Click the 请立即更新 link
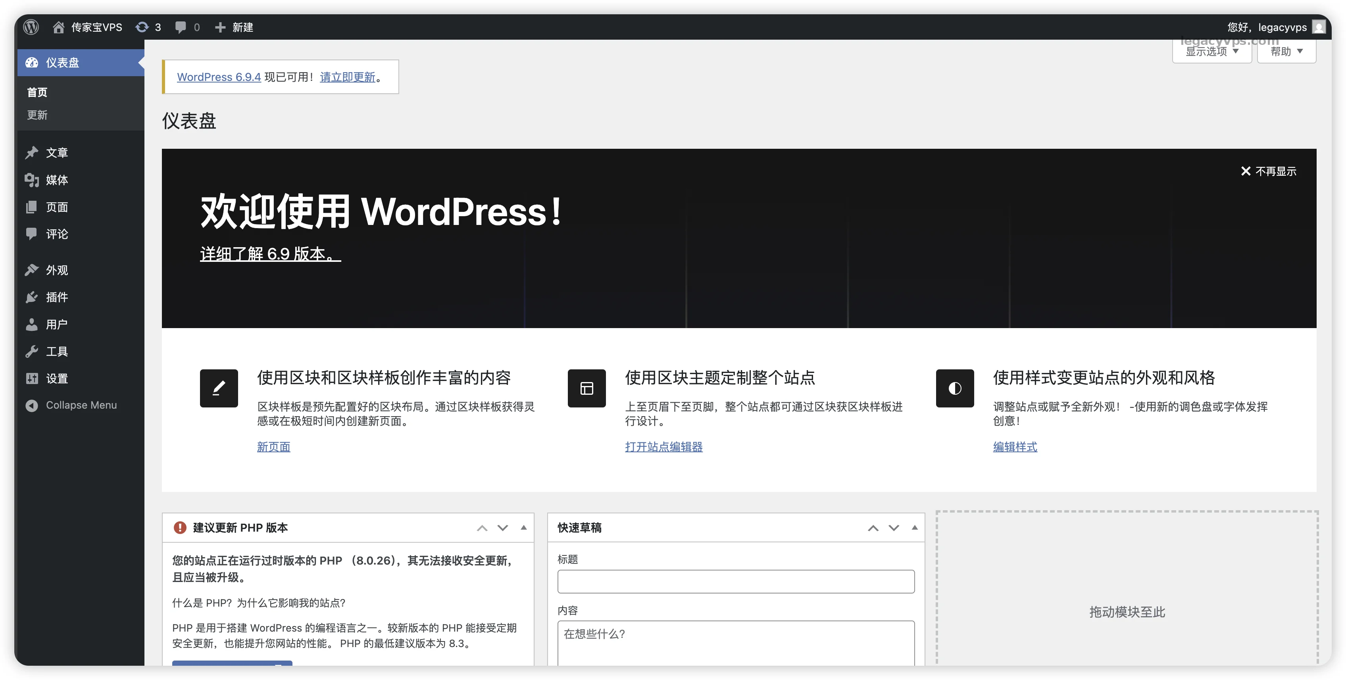The width and height of the screenshot is (1346, 680). point(348,77)
